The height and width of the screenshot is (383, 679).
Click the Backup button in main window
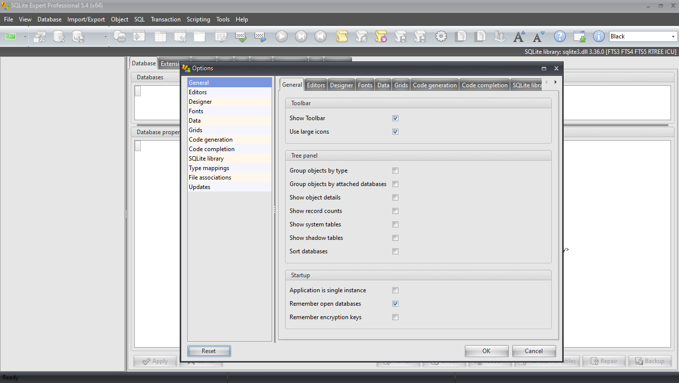650,361
